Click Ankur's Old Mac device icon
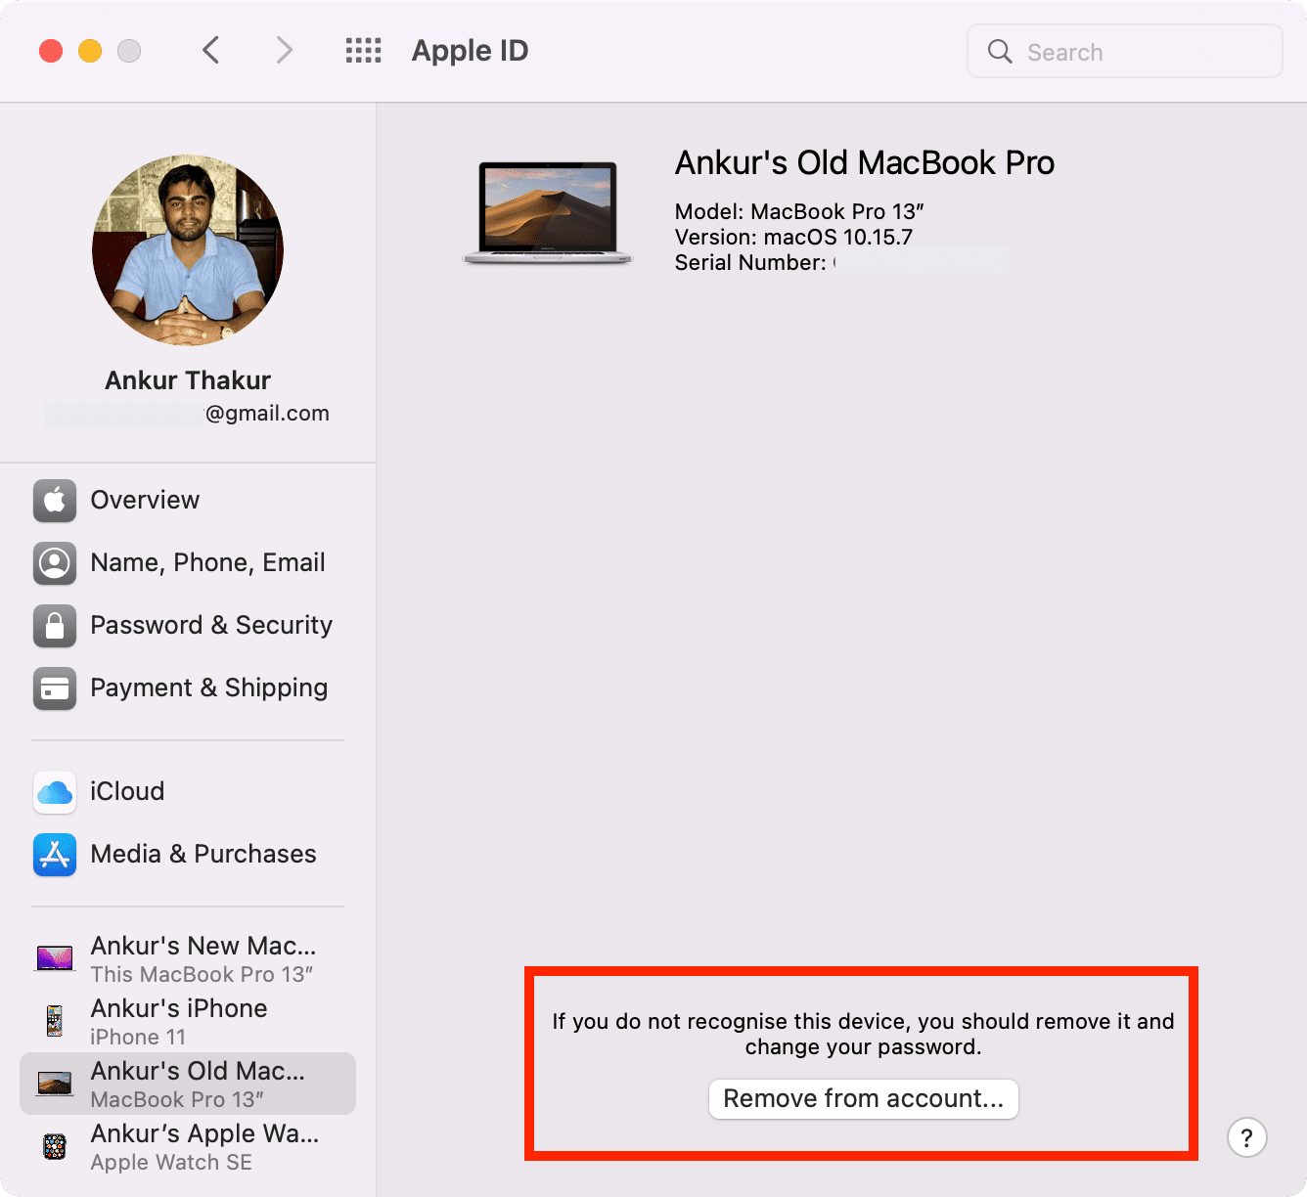 pyautogui.click(x=55, y=1084)
